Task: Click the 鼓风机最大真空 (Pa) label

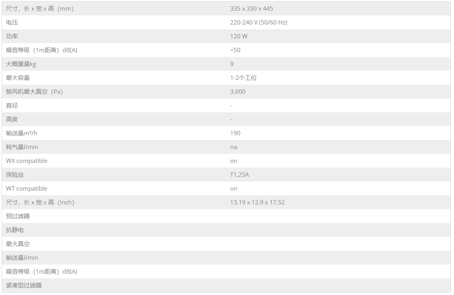Action: [34, 92]
